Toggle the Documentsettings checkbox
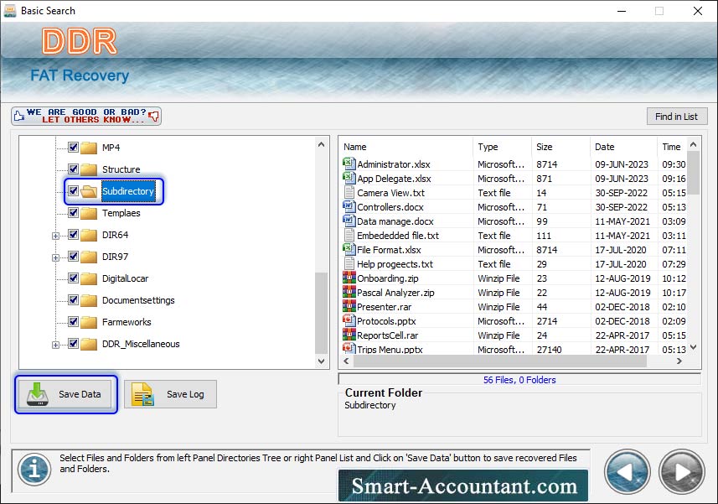 [x=73, y=299]
